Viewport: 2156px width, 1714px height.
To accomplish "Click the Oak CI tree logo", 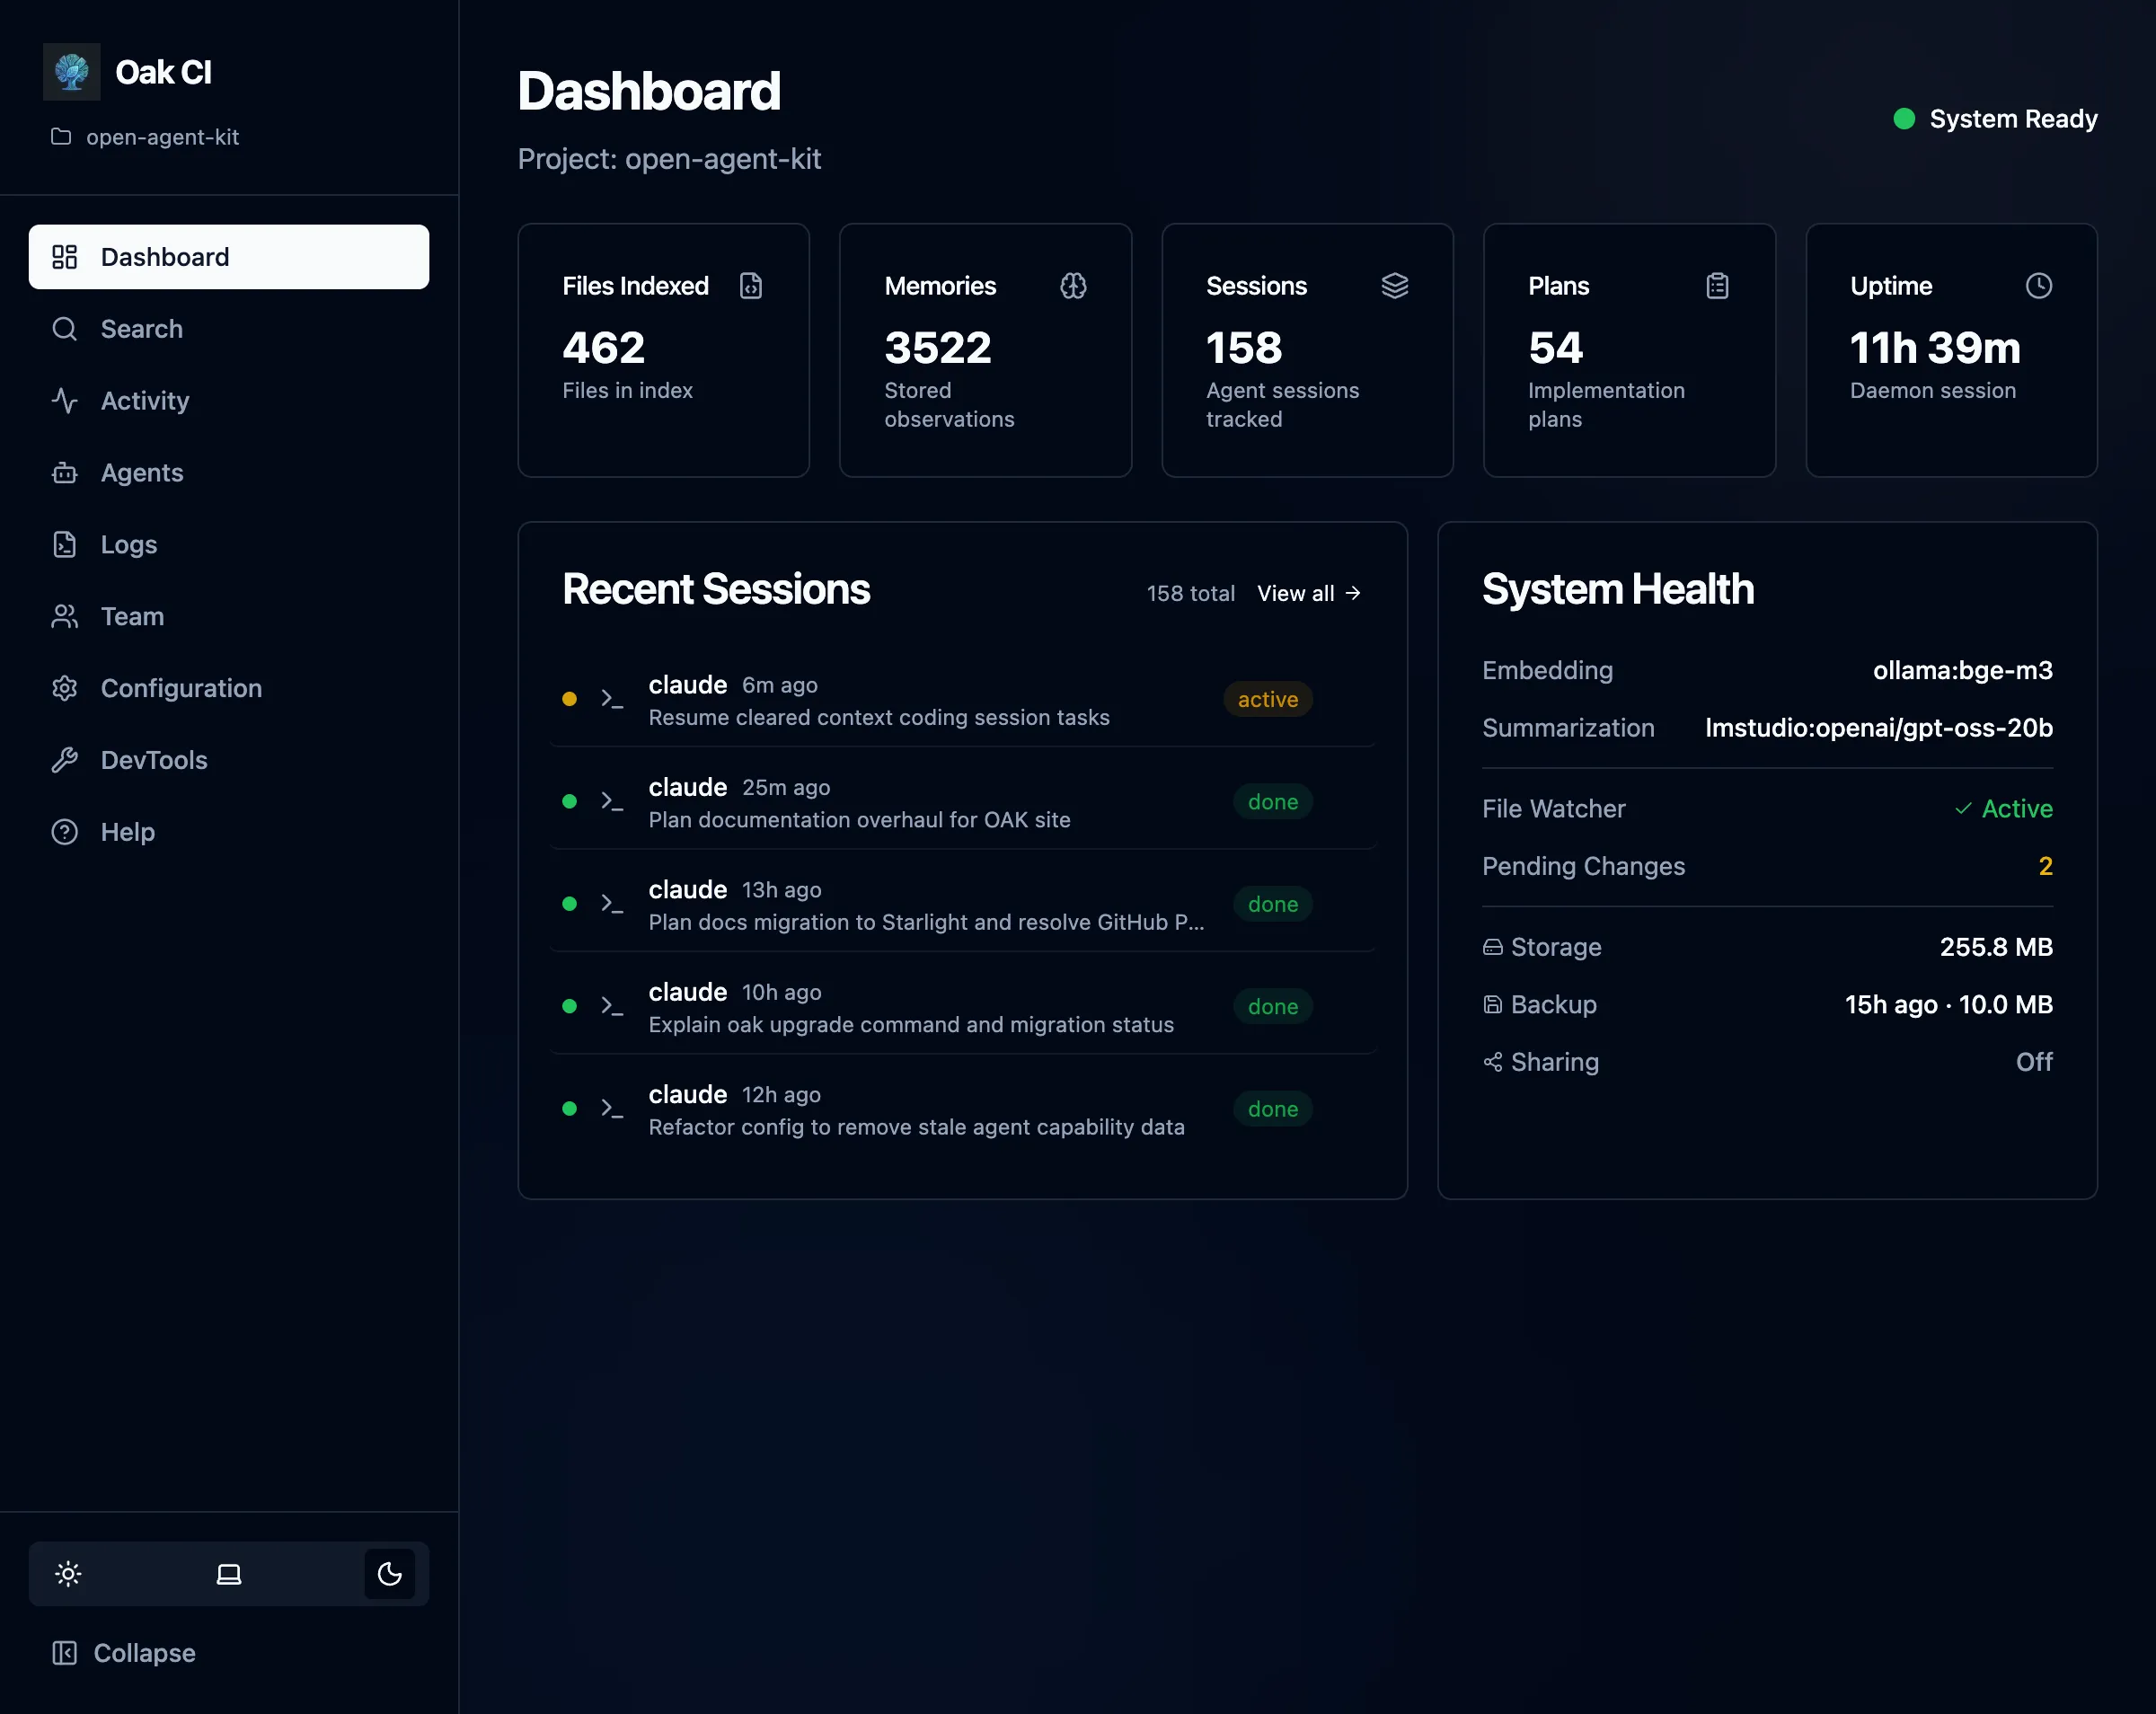I will click(x=71, y=71).
